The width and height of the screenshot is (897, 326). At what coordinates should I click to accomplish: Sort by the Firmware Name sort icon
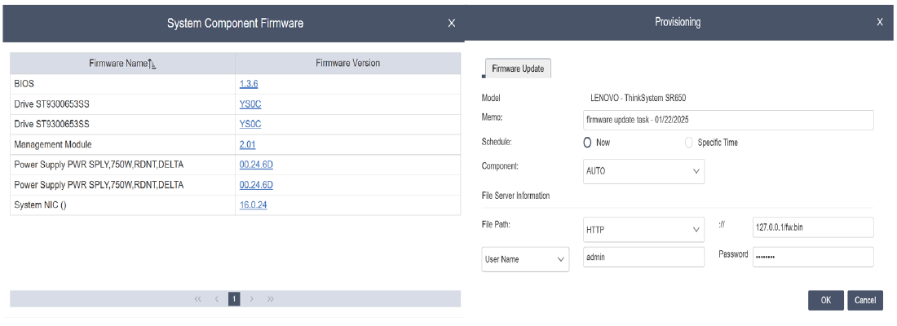click(x=152, y=64)
